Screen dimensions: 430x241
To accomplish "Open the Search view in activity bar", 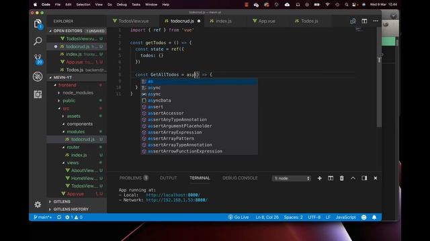I will click(38, 42).
